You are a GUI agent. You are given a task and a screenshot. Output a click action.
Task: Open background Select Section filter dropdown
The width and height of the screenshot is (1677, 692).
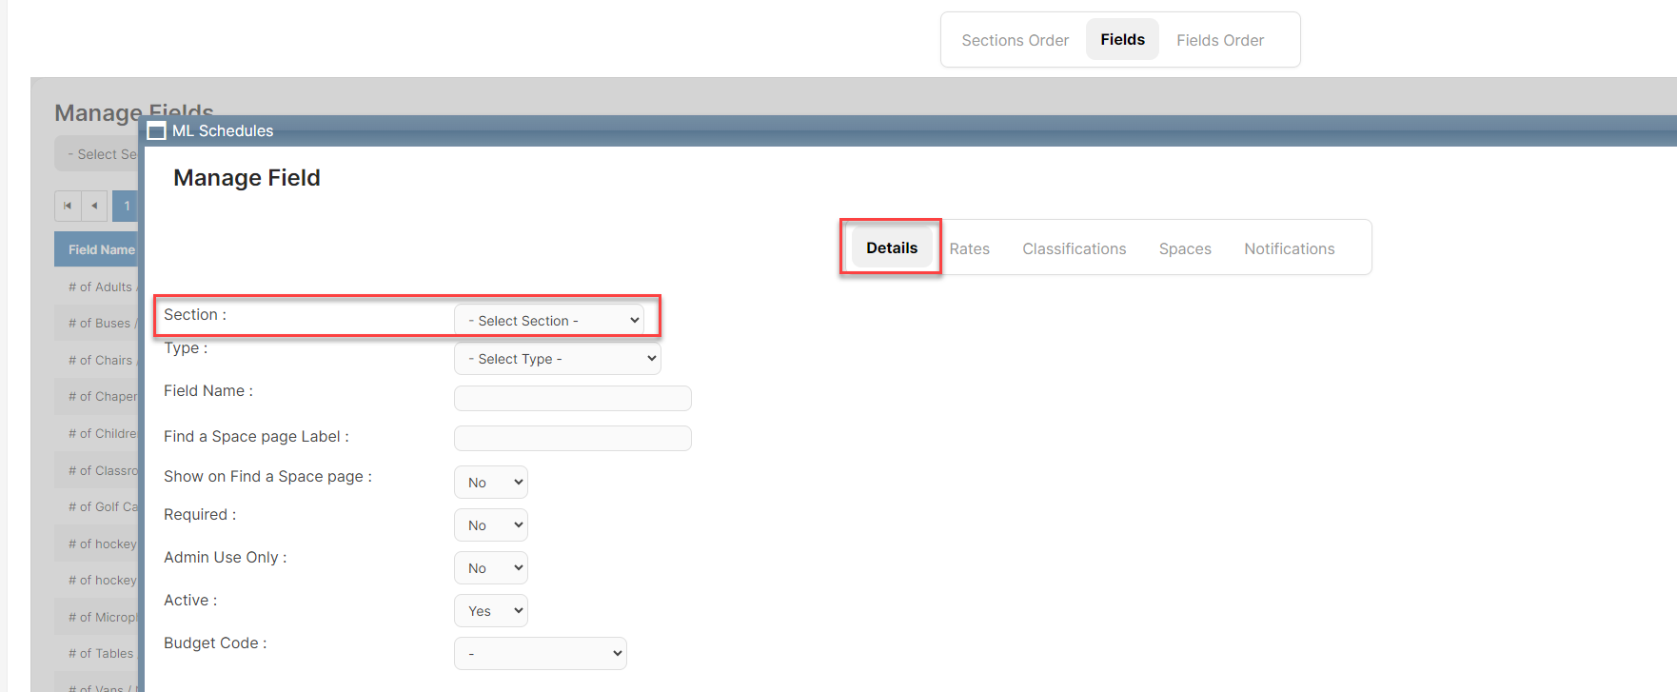[x=97, y=154]
